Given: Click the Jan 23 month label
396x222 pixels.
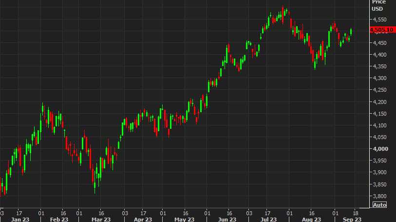Looking at the screenshot, I should pos(20,219).
